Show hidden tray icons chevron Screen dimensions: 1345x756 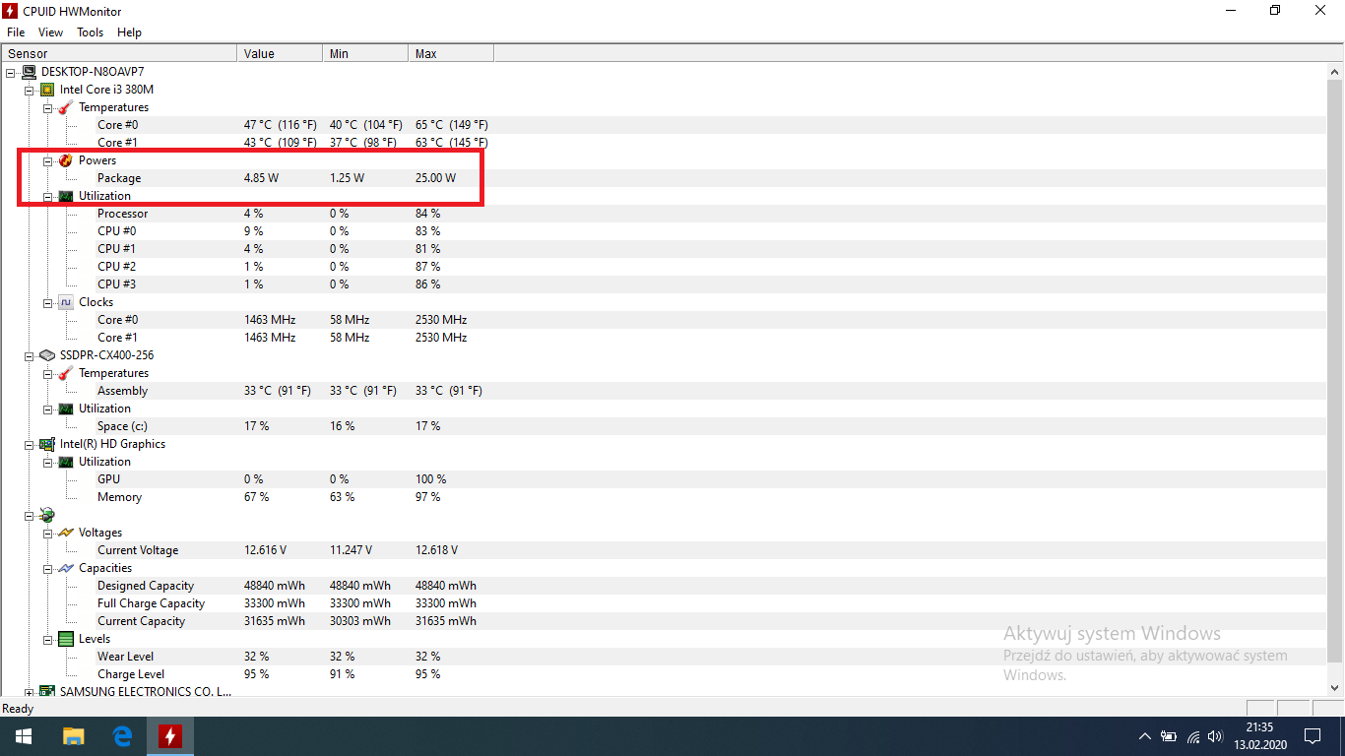pos(1145,736)
